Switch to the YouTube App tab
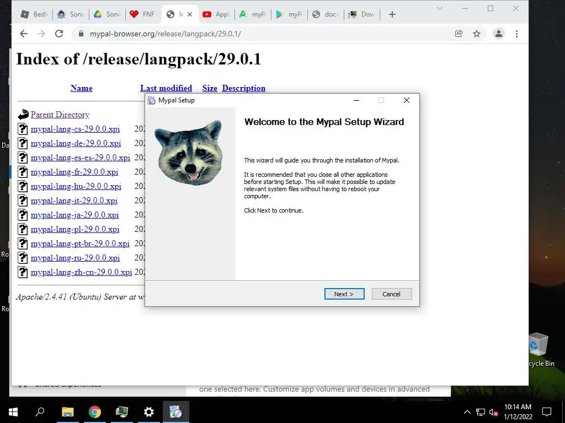 [216, 14]
